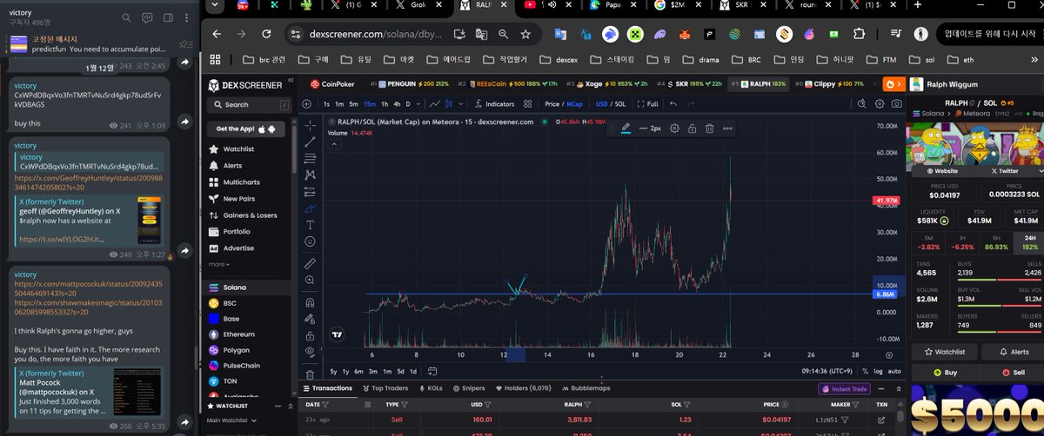Switch to the Top Traders tab
Image resolution: width=1044 pixels, height=436 pixels.
tap(385, 388)
